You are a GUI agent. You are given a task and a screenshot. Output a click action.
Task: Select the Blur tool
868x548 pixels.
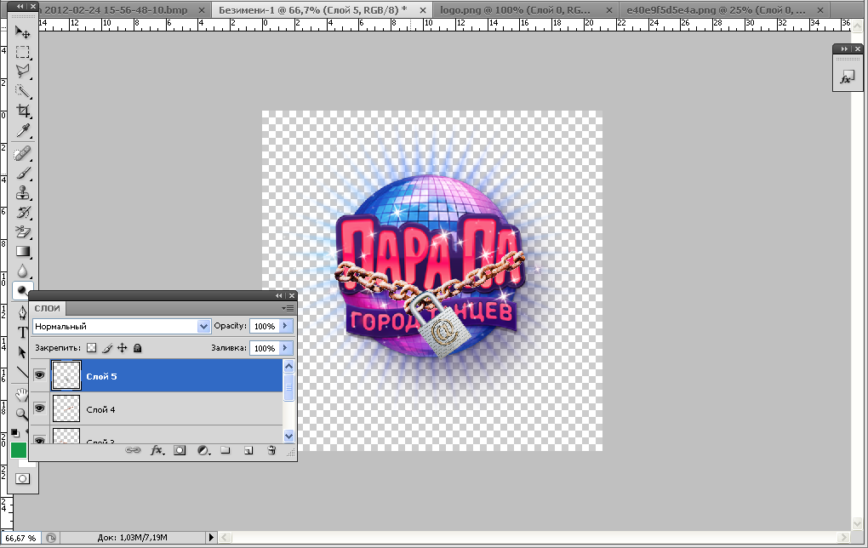[22, 271]
